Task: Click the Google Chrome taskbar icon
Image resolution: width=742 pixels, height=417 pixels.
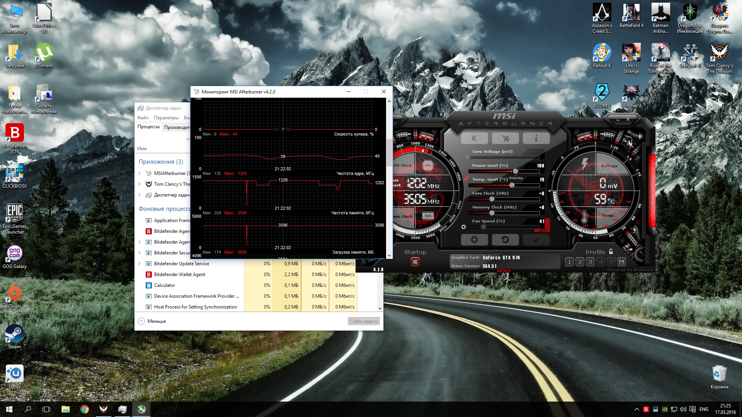Action: point(84,409)
